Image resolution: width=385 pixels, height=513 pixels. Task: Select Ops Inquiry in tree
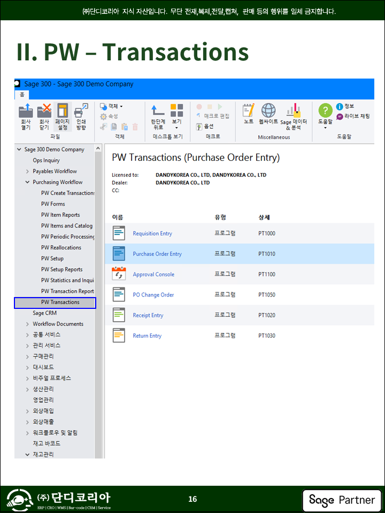click(46, 160)
